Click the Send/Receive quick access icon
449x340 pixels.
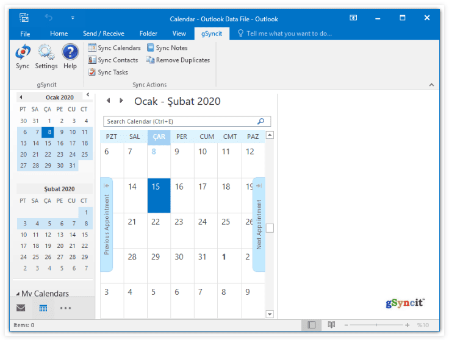24,18
